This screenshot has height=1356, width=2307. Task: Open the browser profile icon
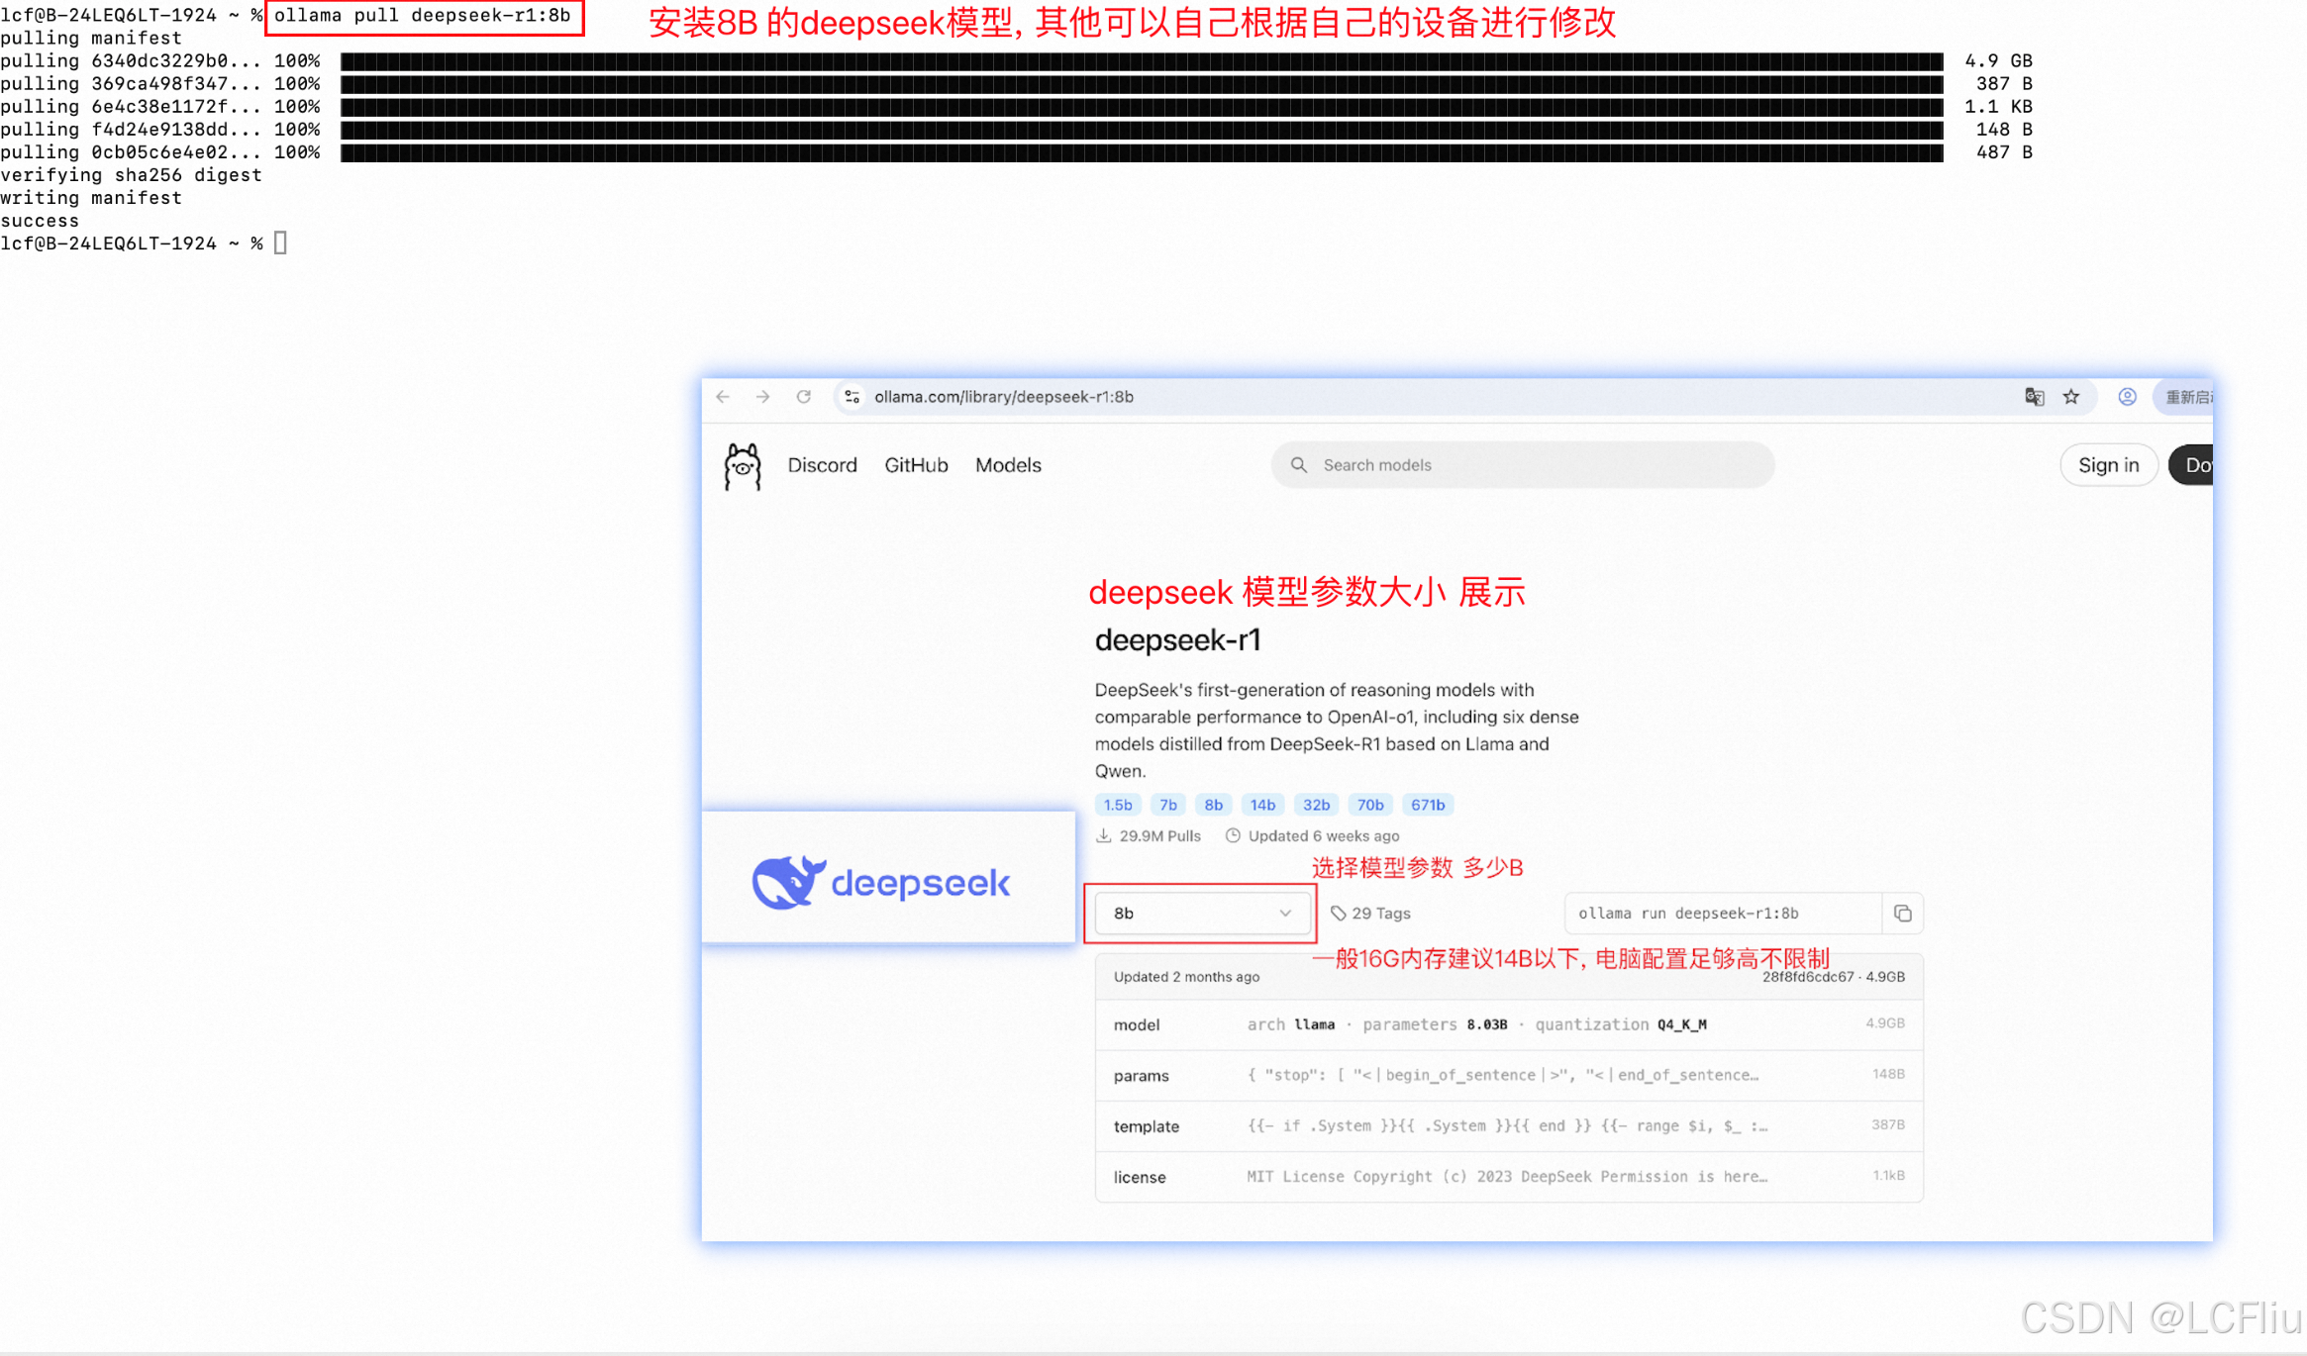2127,397
